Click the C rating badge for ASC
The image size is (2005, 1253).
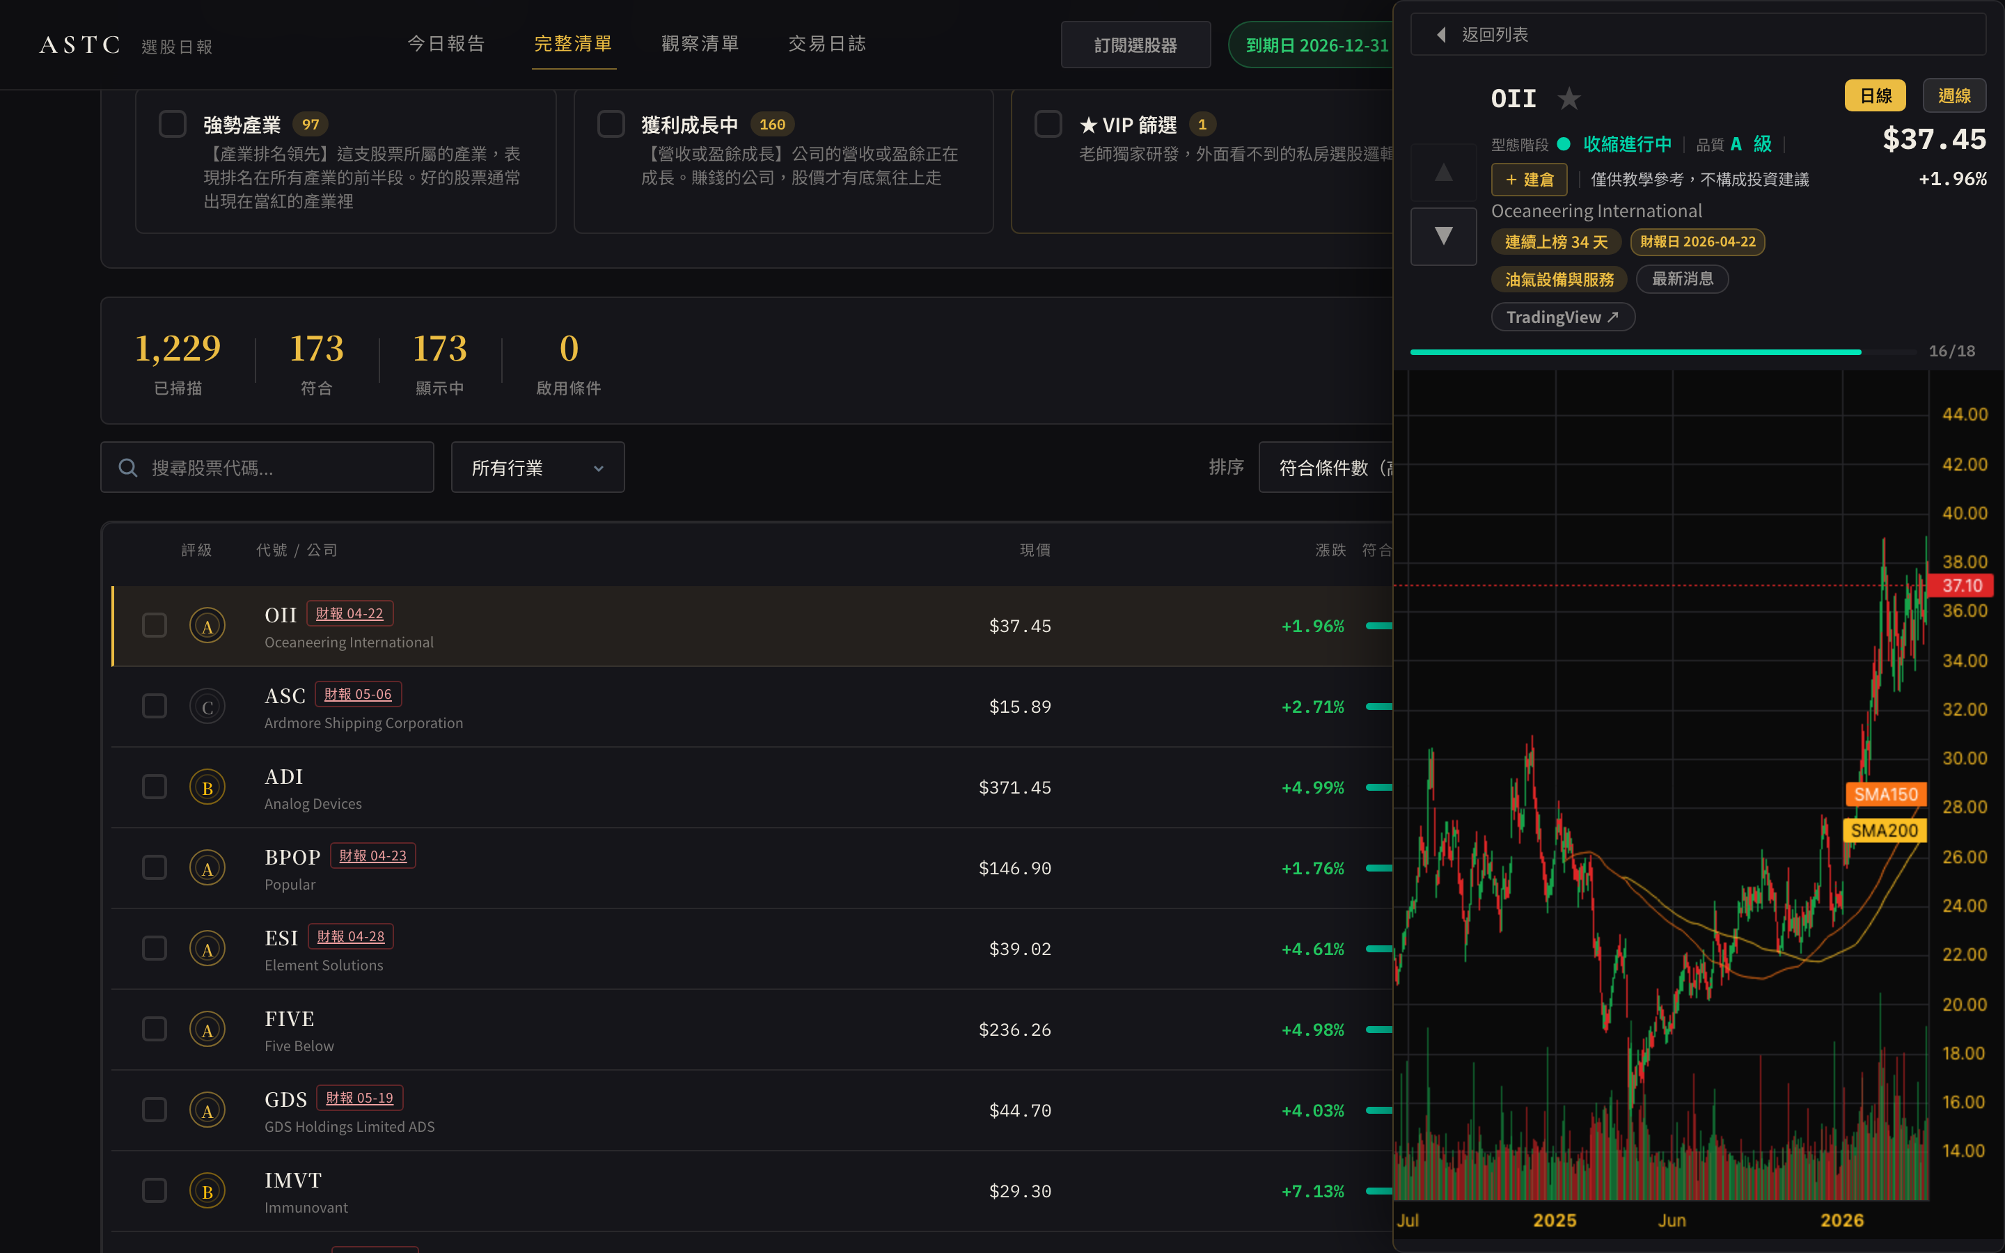coord(207,707)
